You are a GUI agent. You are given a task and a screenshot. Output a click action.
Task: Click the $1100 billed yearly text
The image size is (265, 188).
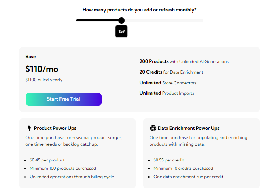click(44, 80)
